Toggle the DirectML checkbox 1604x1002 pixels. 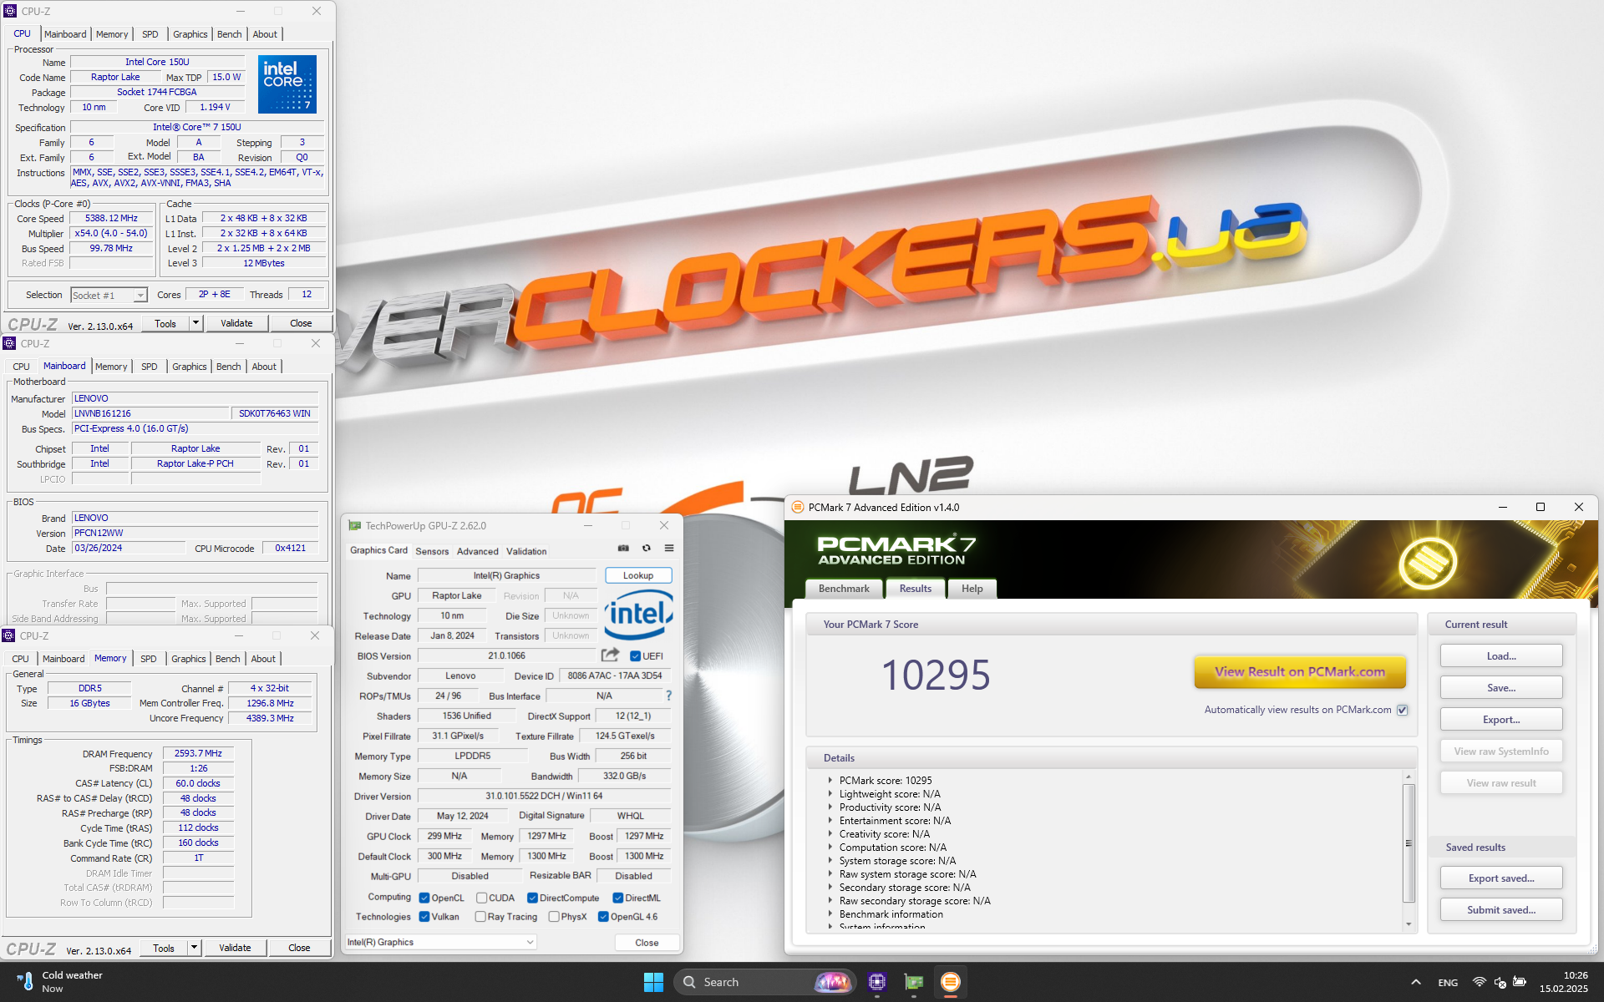[x=618, y=898]
